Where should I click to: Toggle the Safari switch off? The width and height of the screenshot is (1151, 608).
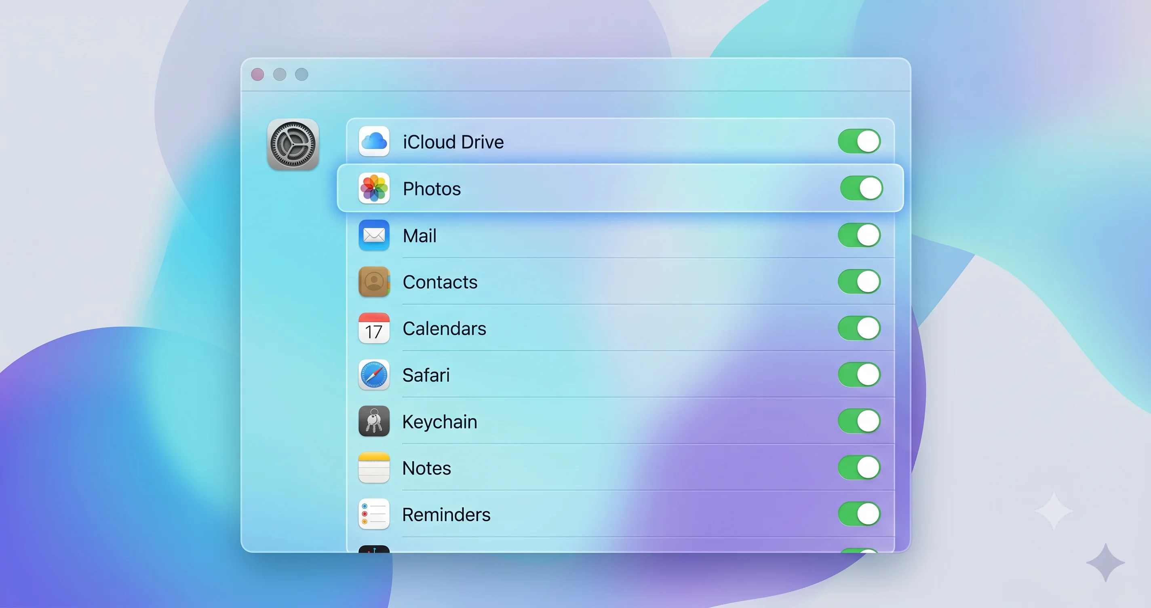pyautogui.click(x=859, y=375)
